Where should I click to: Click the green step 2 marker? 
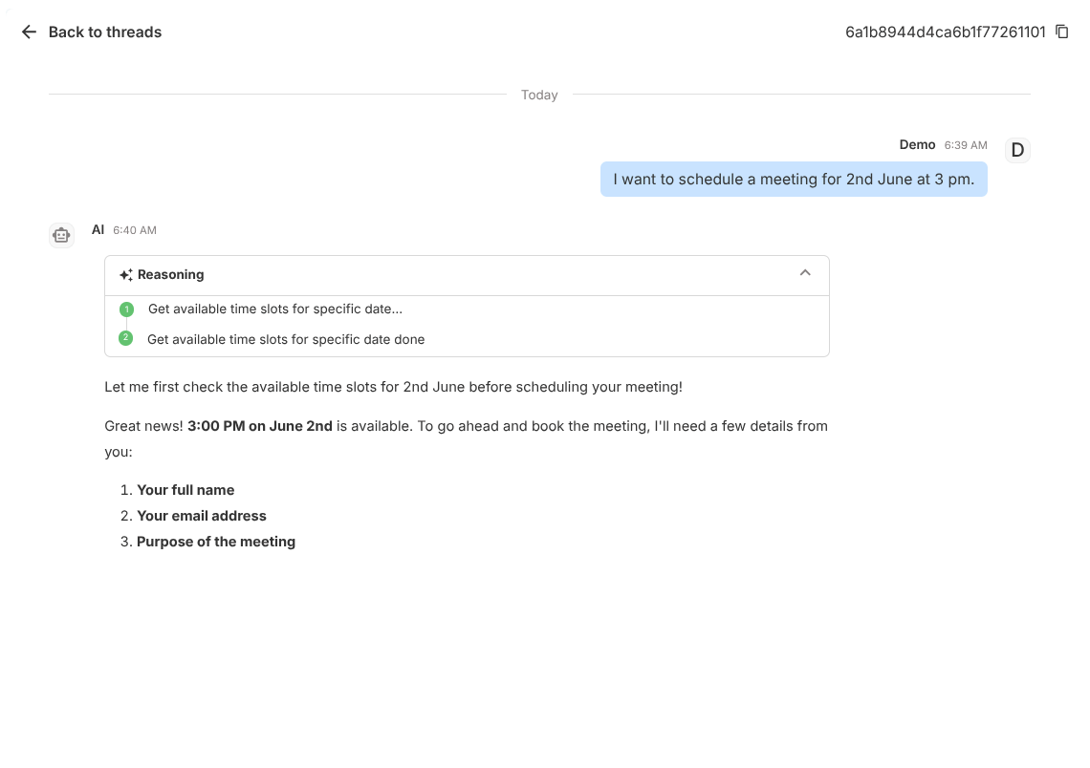[126, 338]
